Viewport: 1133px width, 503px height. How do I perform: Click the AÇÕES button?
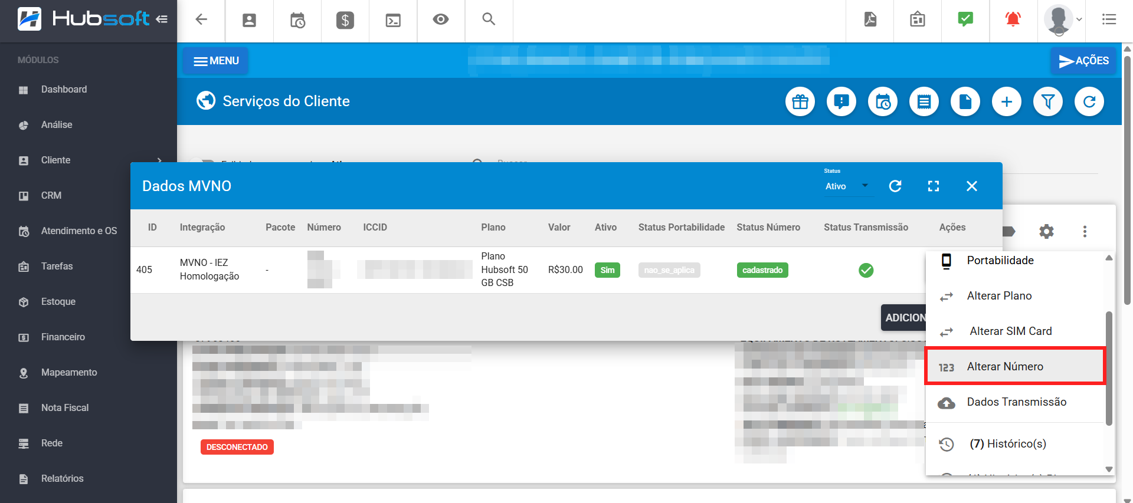point(1083,61)
